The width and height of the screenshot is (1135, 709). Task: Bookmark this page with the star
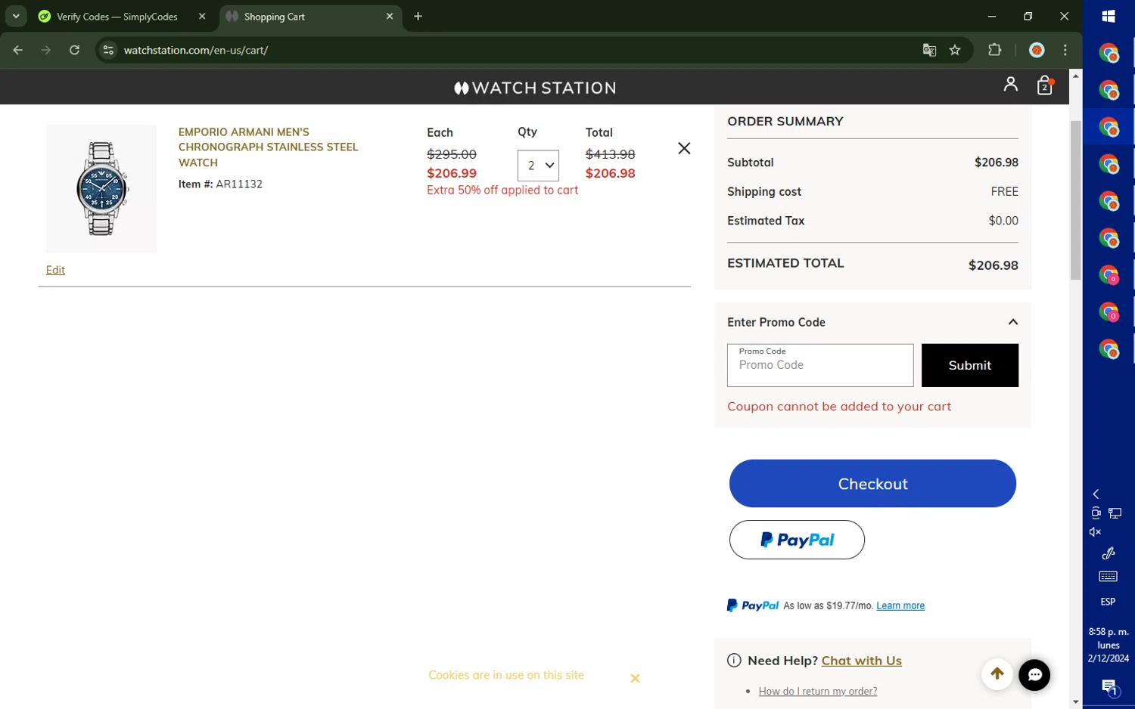click(955, 50)
